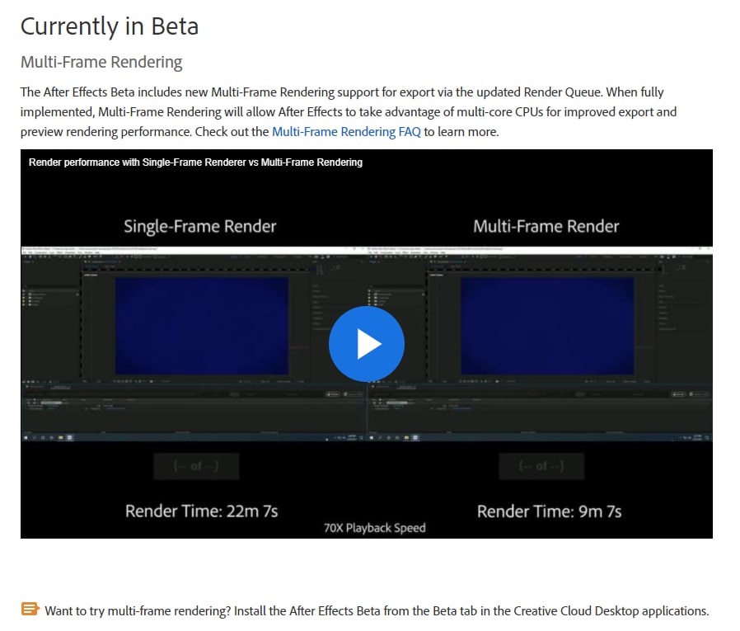
Task: Click 'Render Time: 22m 7s' text
Action: point(202,511)
